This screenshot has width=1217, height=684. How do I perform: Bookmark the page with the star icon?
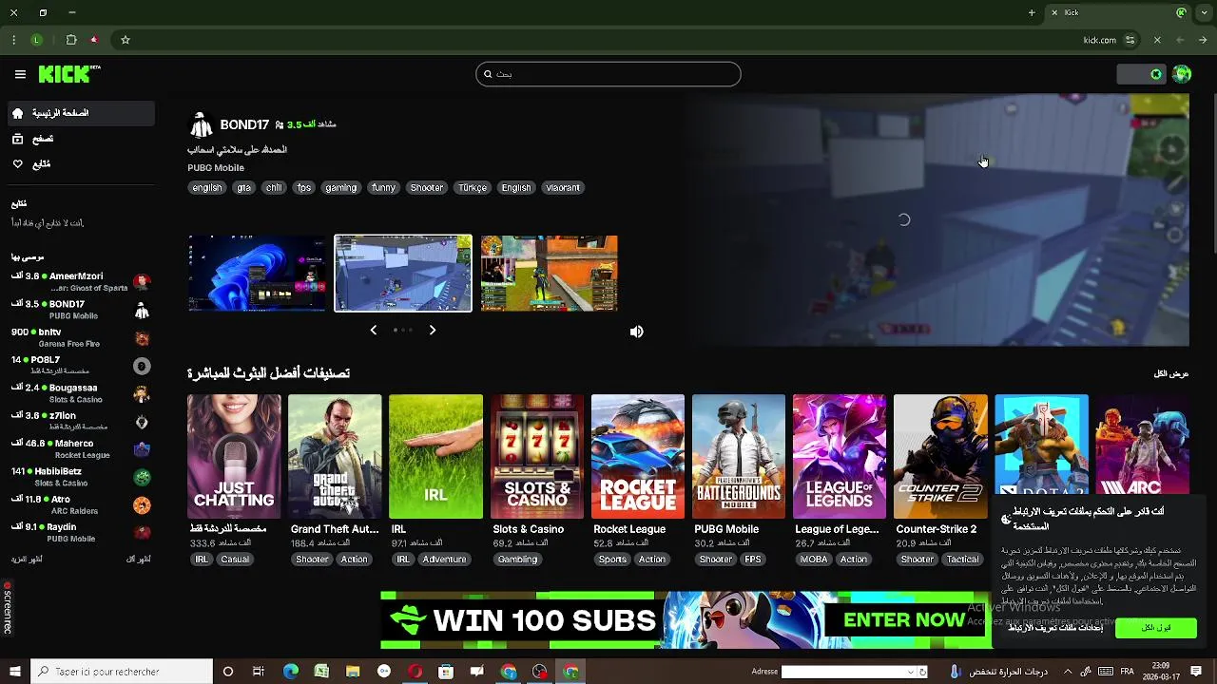tap(125, 40)
